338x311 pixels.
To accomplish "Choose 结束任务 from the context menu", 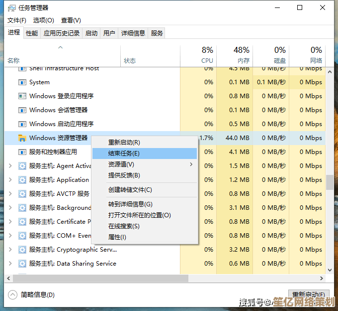I will point(124,154).
